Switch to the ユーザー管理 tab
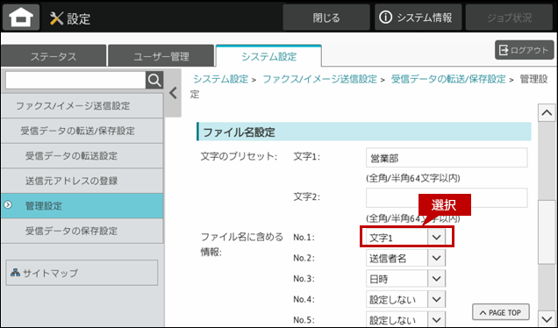 (161, 56)
